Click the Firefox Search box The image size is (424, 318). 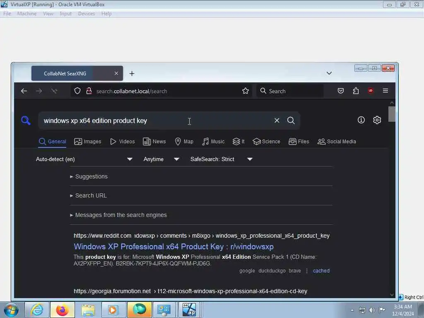pyautogui.click(x=289, y=91)
